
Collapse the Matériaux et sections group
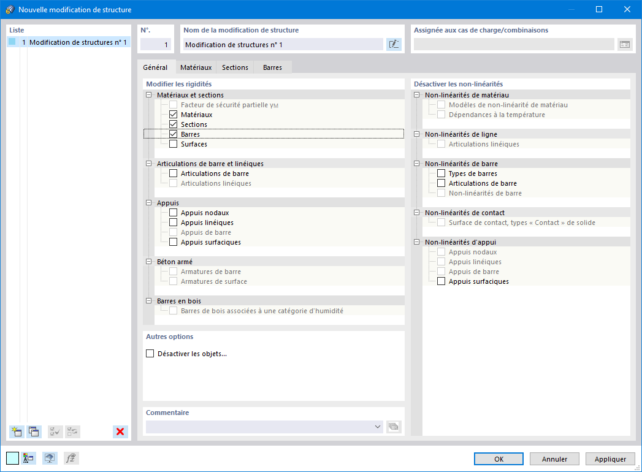point(148,94)
